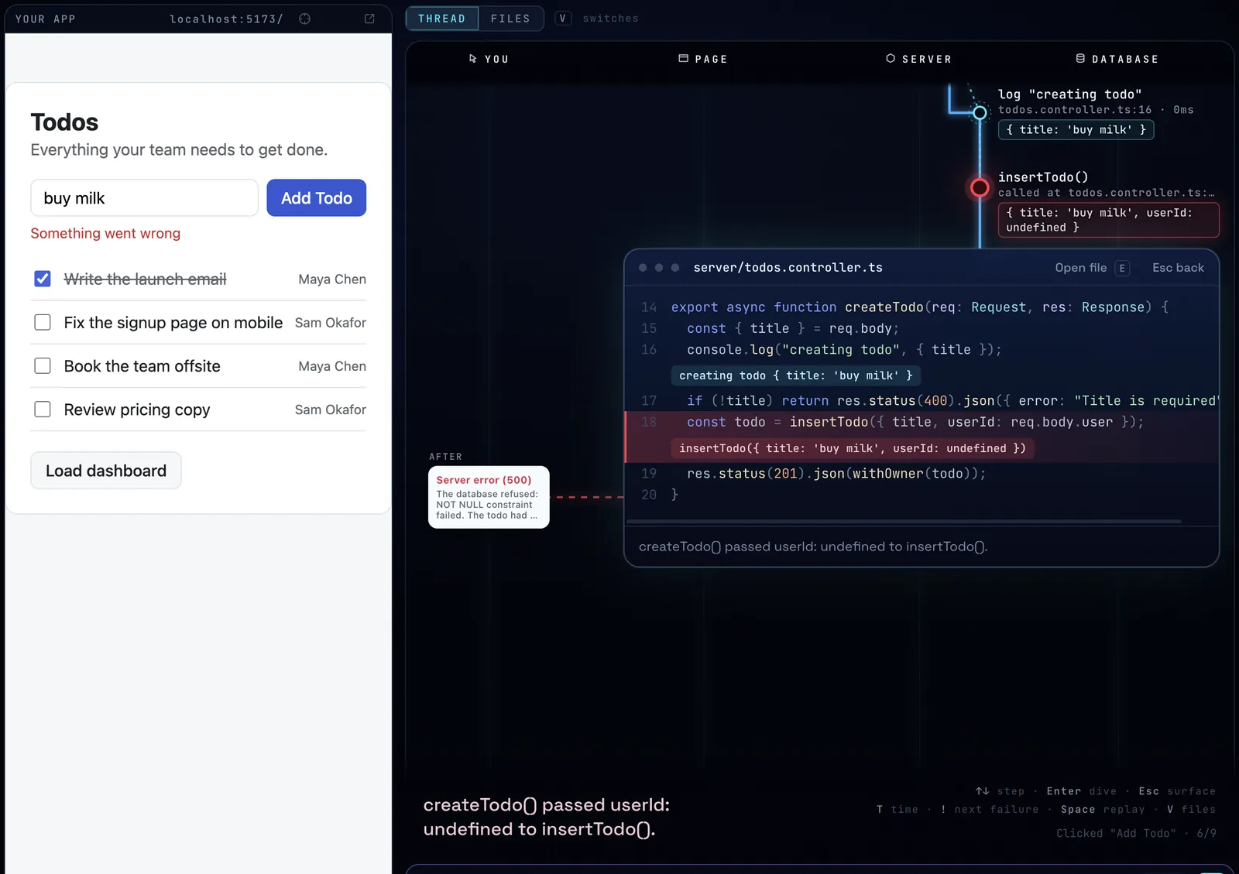Click the "Clicked "Add Todo" · 6/9" status

pyautogui.click(x=1136, y=833)
